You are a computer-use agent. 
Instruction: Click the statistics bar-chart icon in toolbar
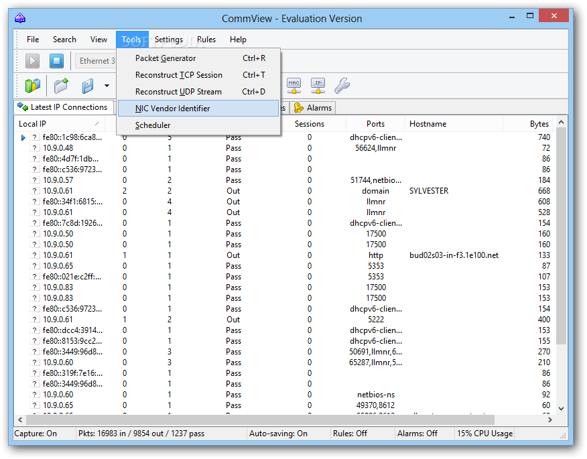coord(33,86)
